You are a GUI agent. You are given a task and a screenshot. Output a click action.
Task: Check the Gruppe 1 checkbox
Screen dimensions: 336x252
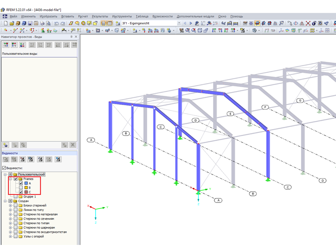[x=15, y=196]
